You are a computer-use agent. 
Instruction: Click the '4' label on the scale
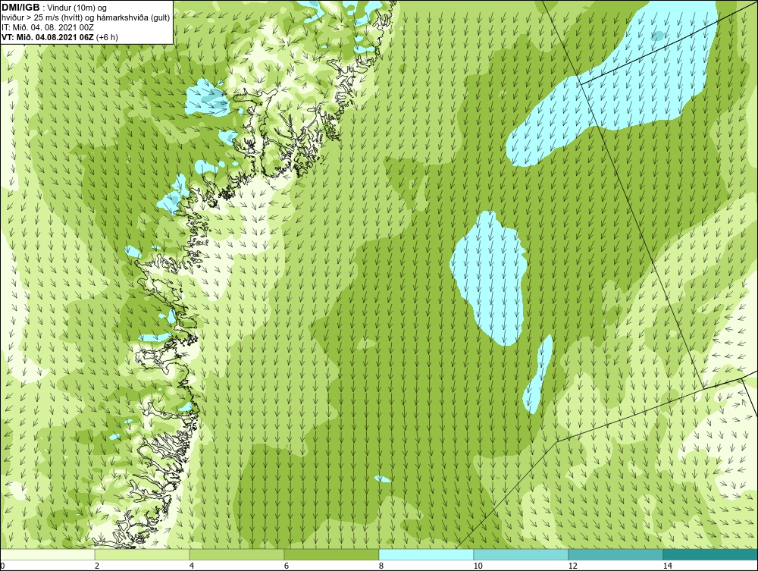(192, 566)
